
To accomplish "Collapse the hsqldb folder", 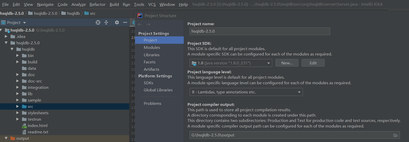I will [x=12, y=49].
